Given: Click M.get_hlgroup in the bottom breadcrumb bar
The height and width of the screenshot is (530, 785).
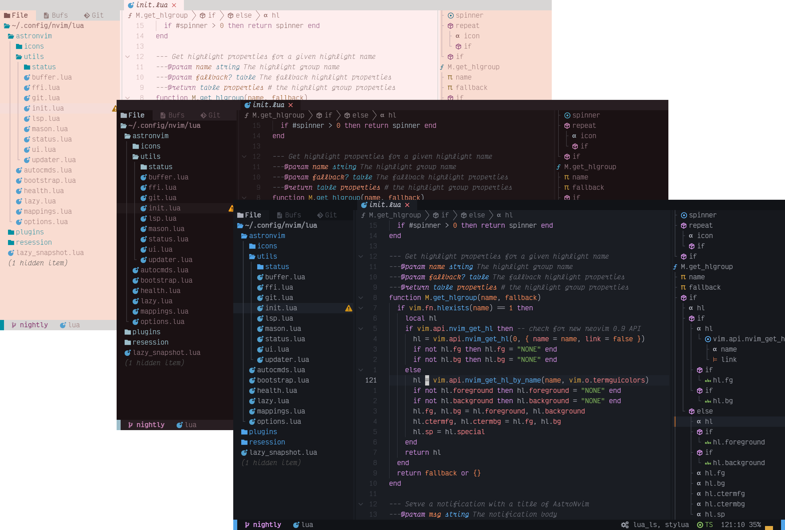Looking at the screenshot, I should click(394, 215).
